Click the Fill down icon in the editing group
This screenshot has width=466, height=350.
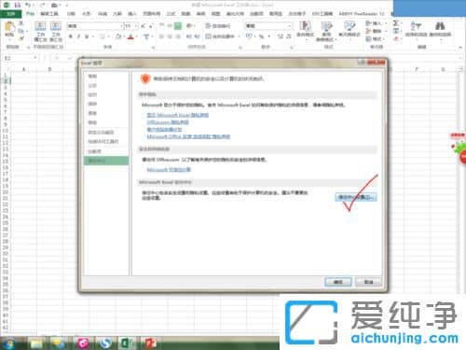[396, 31]
